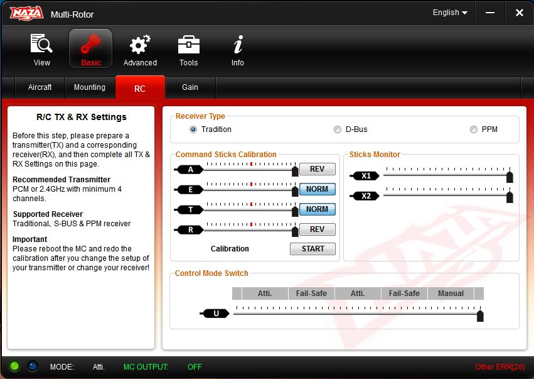Switch to the Aircraft tab
Image resolution: width=534 pixels, height=379 pixels.
pos(40,87)
